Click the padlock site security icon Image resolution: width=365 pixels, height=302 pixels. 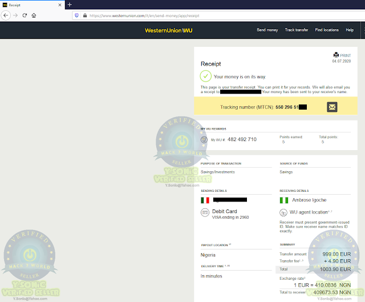85,15
